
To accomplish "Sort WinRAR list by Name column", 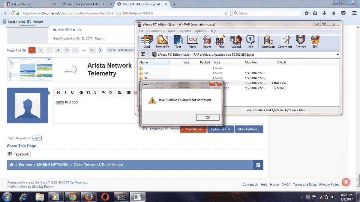I will click(154, 62).
